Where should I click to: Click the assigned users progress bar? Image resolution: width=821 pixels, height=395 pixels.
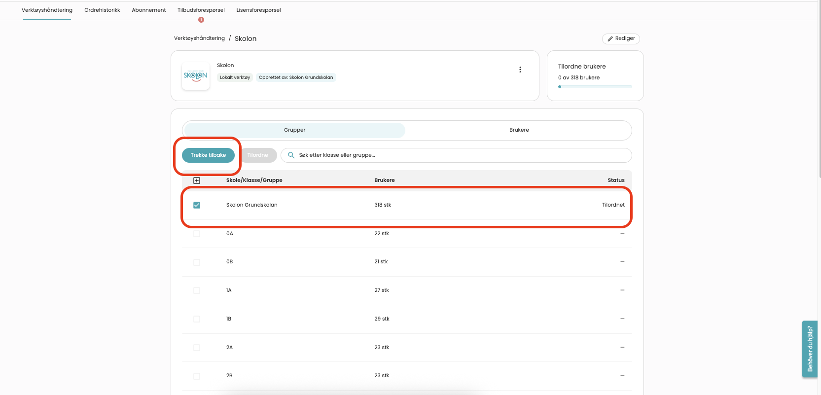pyautogui.click(x=595, y=87)
